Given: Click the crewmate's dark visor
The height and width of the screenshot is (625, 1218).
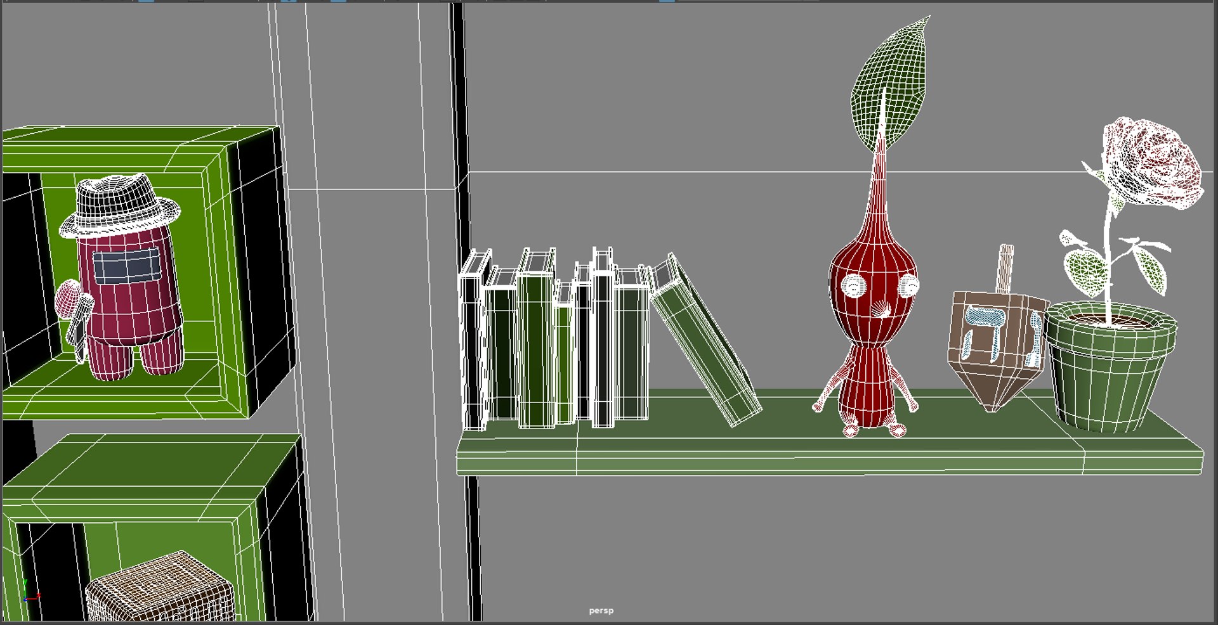Looking at the screenshot, I should [x=127, y=266].
